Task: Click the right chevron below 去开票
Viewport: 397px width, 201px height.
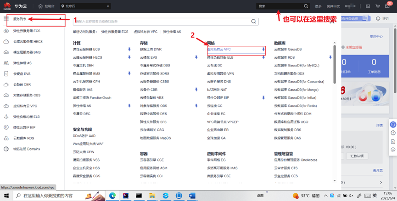Action: click(381, 182)
